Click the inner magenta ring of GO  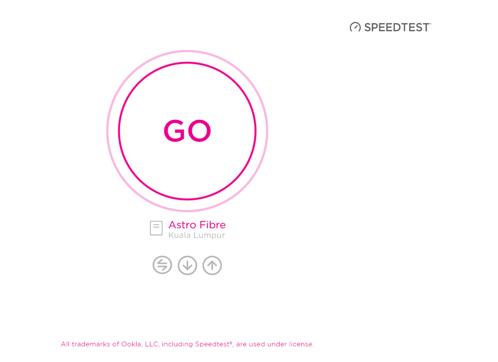[x=187, y=63]
